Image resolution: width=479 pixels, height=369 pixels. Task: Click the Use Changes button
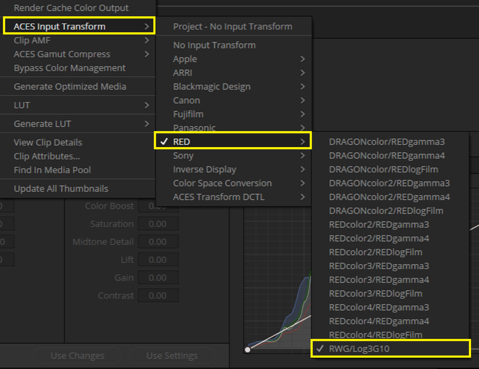tap(77, 356)
